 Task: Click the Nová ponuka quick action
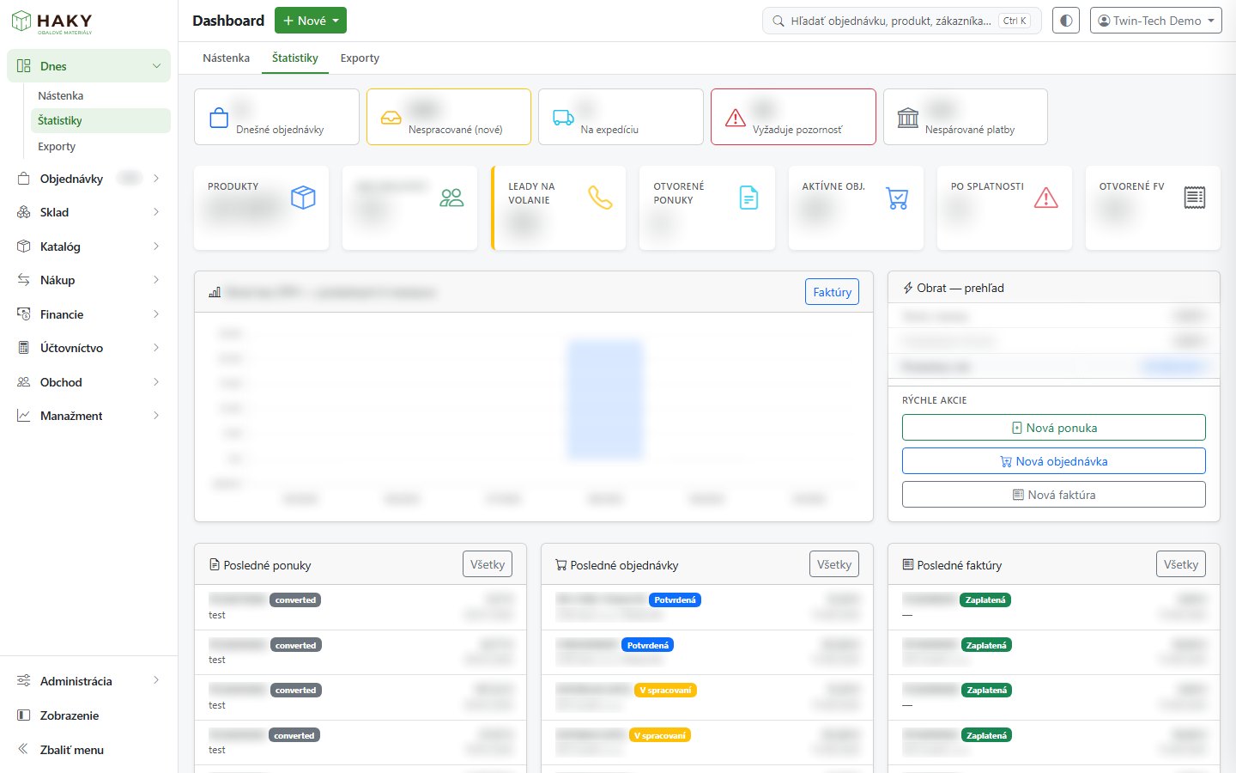pos(1054,428)
